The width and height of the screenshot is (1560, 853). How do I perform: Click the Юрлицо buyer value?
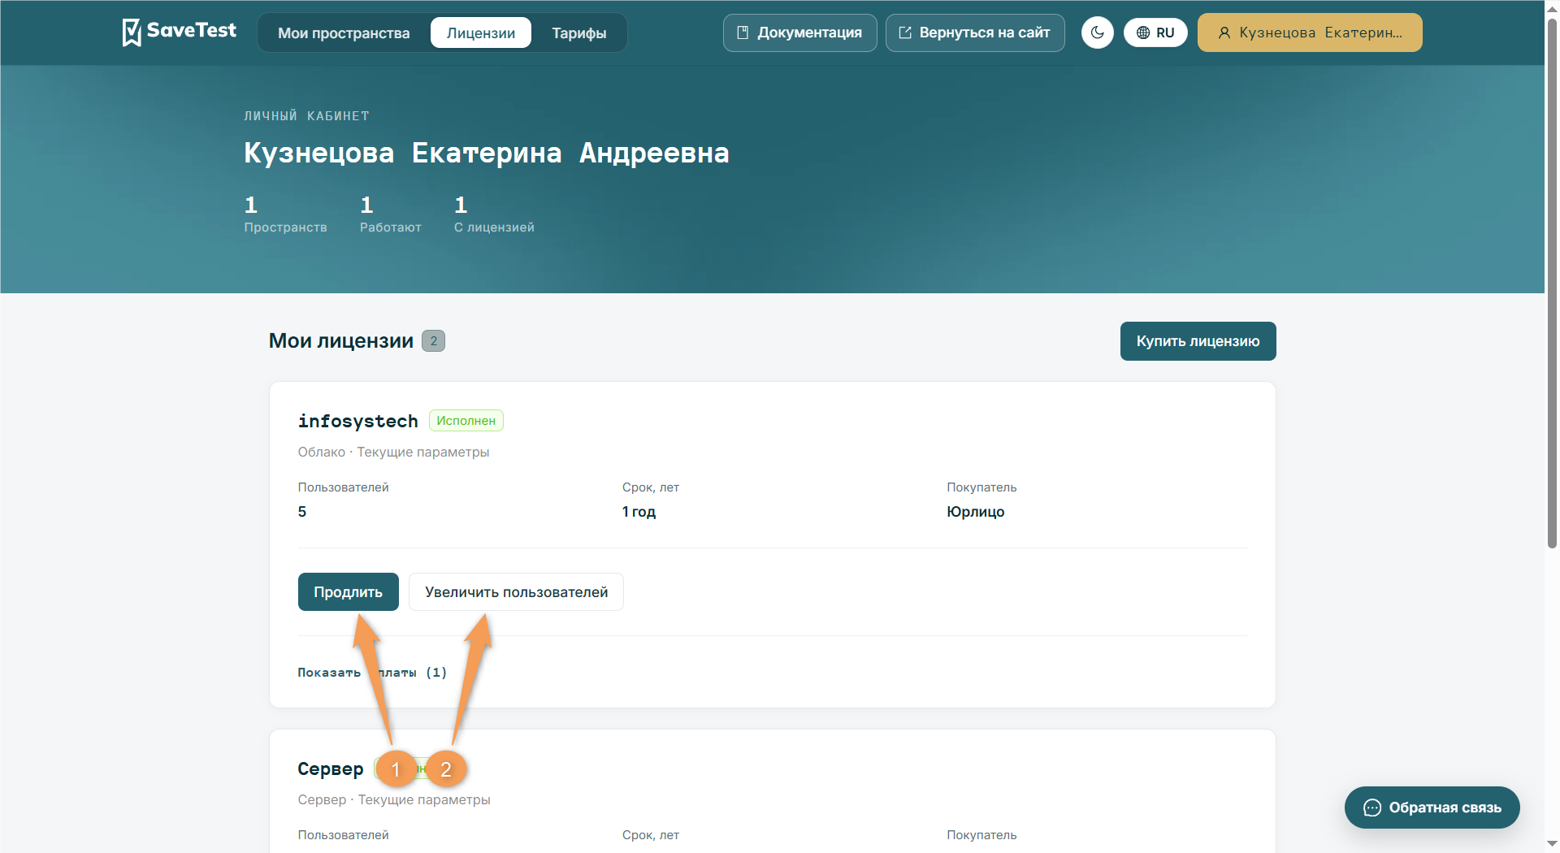[975, 512]
